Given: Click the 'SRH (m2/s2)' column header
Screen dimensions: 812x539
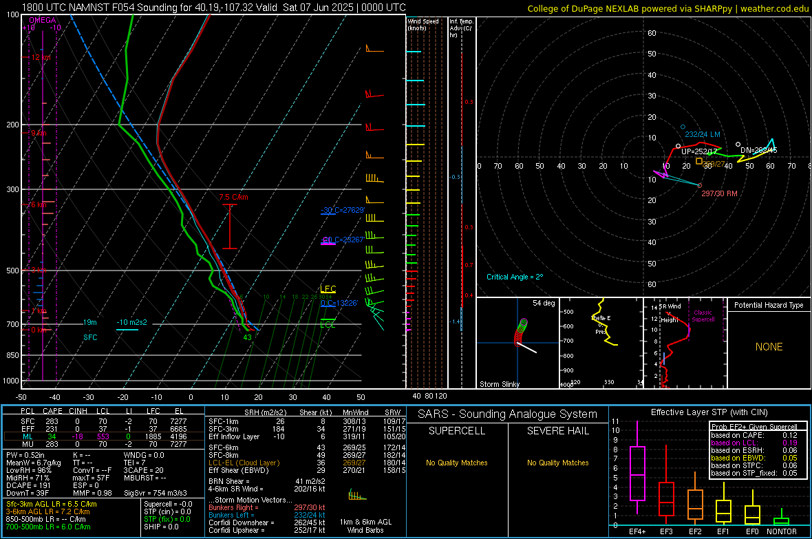Looking at the screenshot, I should coord(265,412).
